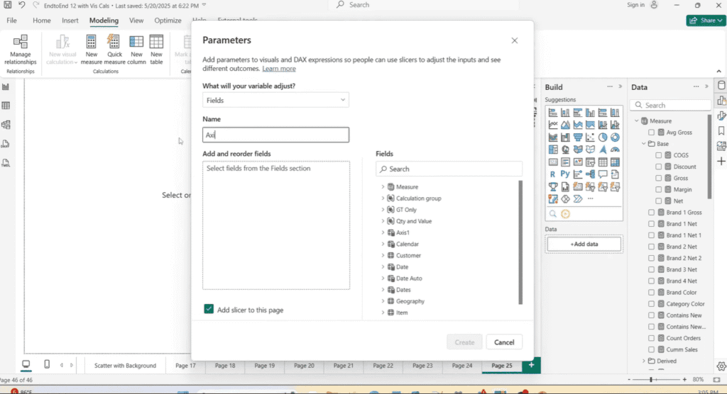Expand the Axis1 table in Fields

pyautogui.click(x=383, y=232)
